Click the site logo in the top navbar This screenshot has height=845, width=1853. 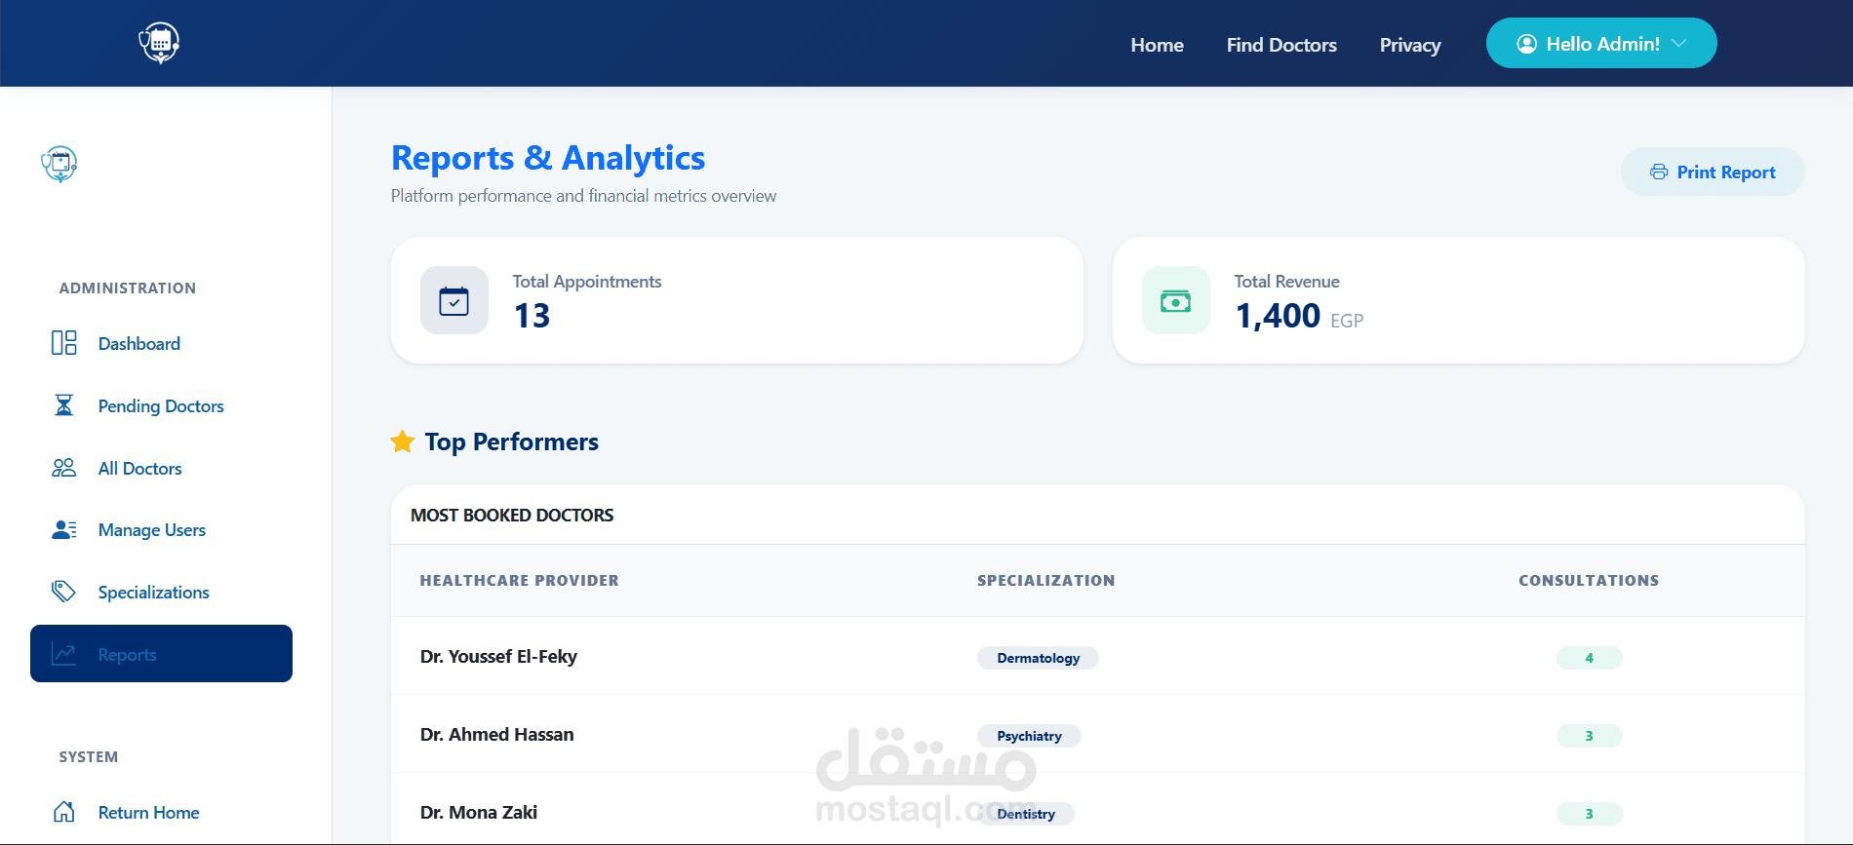point(159,43)
